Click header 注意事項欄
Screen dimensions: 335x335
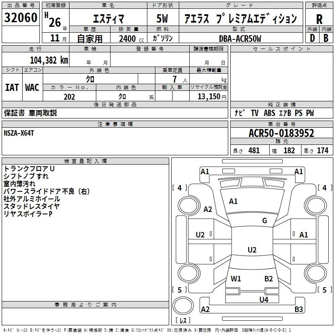(x=115, y=124)
